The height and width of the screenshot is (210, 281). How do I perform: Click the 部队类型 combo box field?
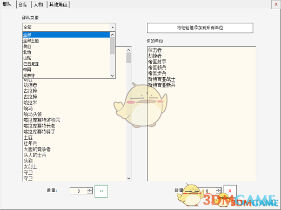pyautogui.click(x=66, y=28)
